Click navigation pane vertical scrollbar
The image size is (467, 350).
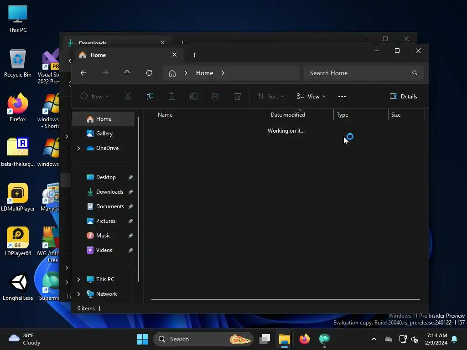coord(139,199)
